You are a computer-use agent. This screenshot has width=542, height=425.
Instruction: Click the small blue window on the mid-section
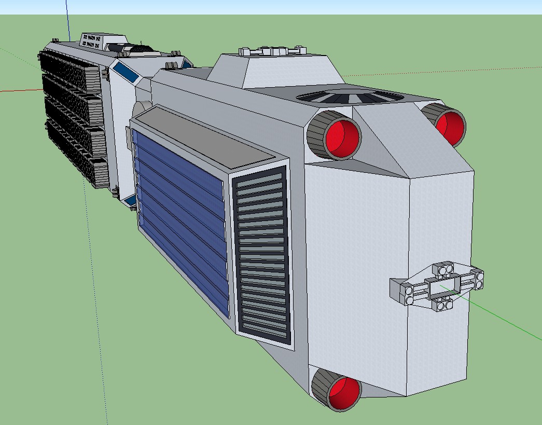click(x=126, y=72)
